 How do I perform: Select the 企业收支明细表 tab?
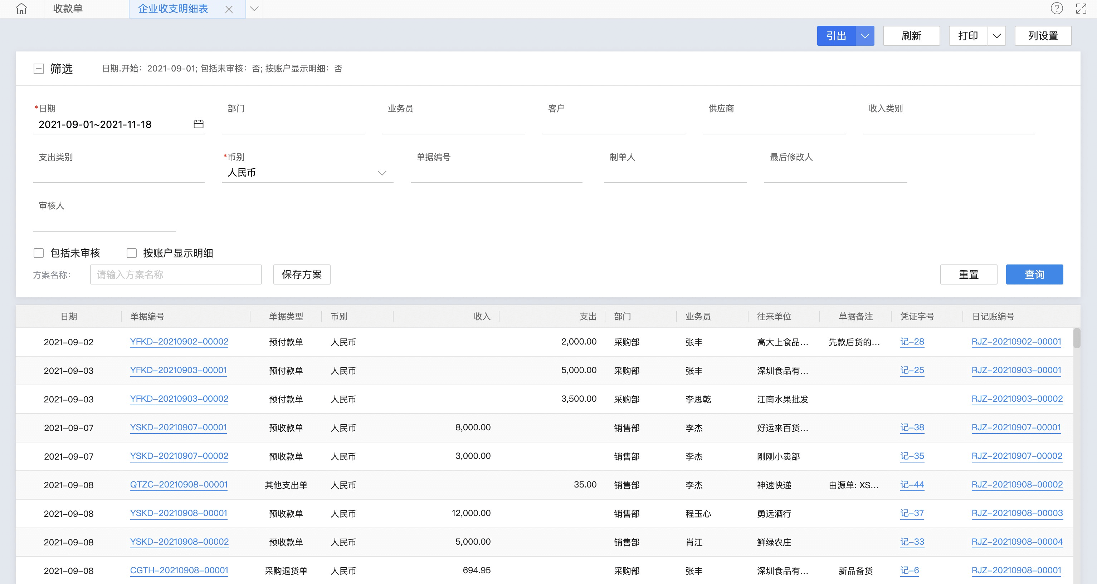pos(173,9)
